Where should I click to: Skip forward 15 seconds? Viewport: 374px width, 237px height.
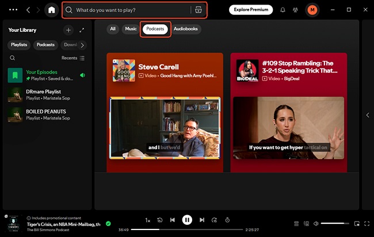pyautogui.click(x=214, y=220)
